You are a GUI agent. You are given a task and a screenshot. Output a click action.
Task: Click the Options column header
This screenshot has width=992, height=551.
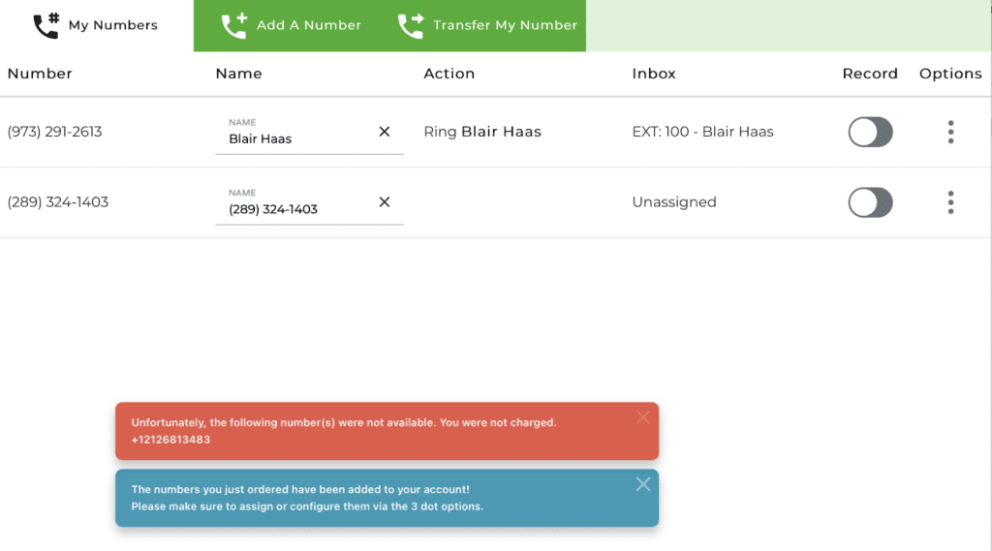[x=950, y=74]
